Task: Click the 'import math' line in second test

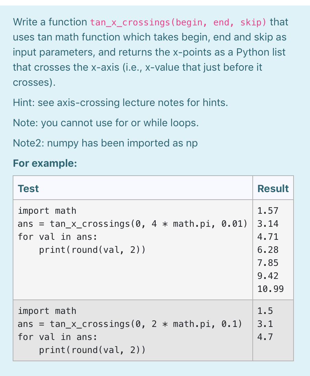Action: click(47, 311)
